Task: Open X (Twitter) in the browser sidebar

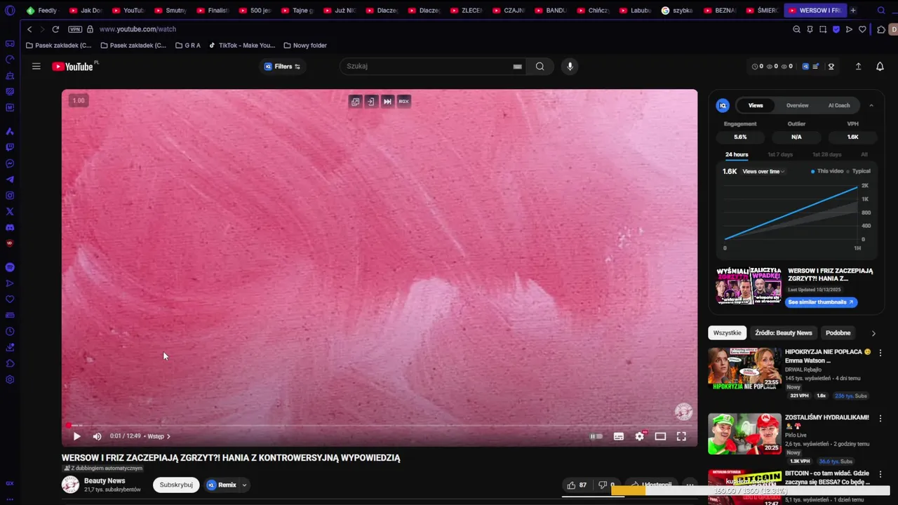Action: point(10,211)
